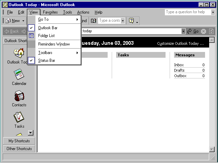Toggle the Outlook Bar menu option
The width and height of the screenshot is (218, 163).
pyautogui.click(x=54, y=28)
